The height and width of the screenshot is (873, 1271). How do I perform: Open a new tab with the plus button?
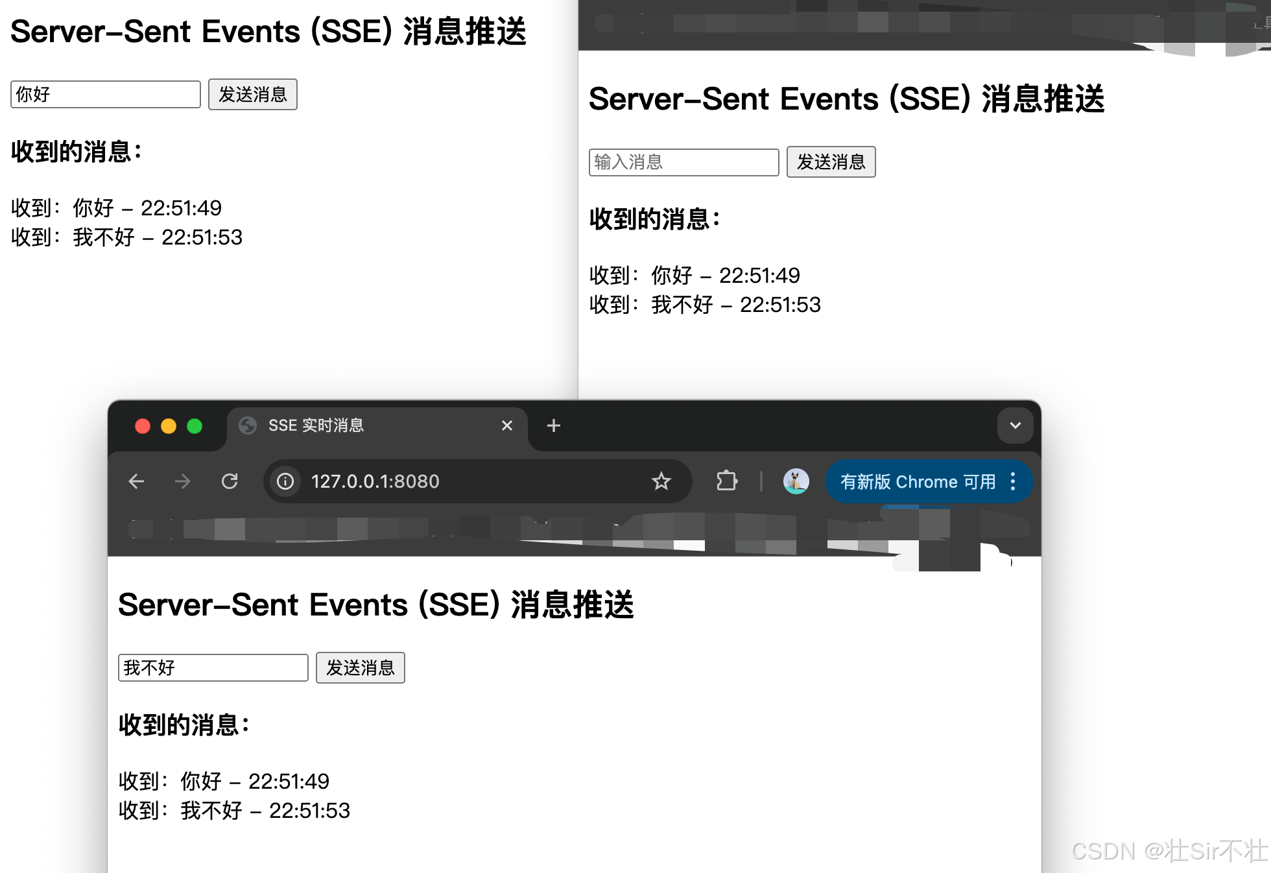(553, 425)
